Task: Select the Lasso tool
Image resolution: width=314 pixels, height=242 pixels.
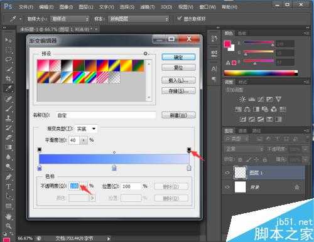Action: (x=8, y=59)
